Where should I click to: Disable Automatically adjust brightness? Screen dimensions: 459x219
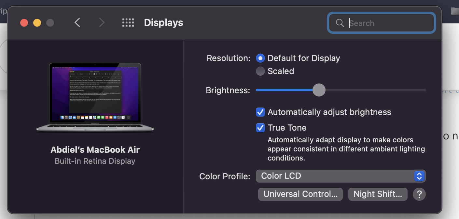[260, 112]
